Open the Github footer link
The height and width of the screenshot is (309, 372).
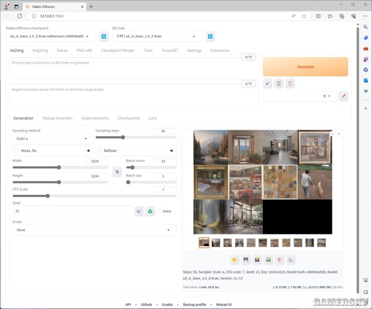tap(146, 304)
